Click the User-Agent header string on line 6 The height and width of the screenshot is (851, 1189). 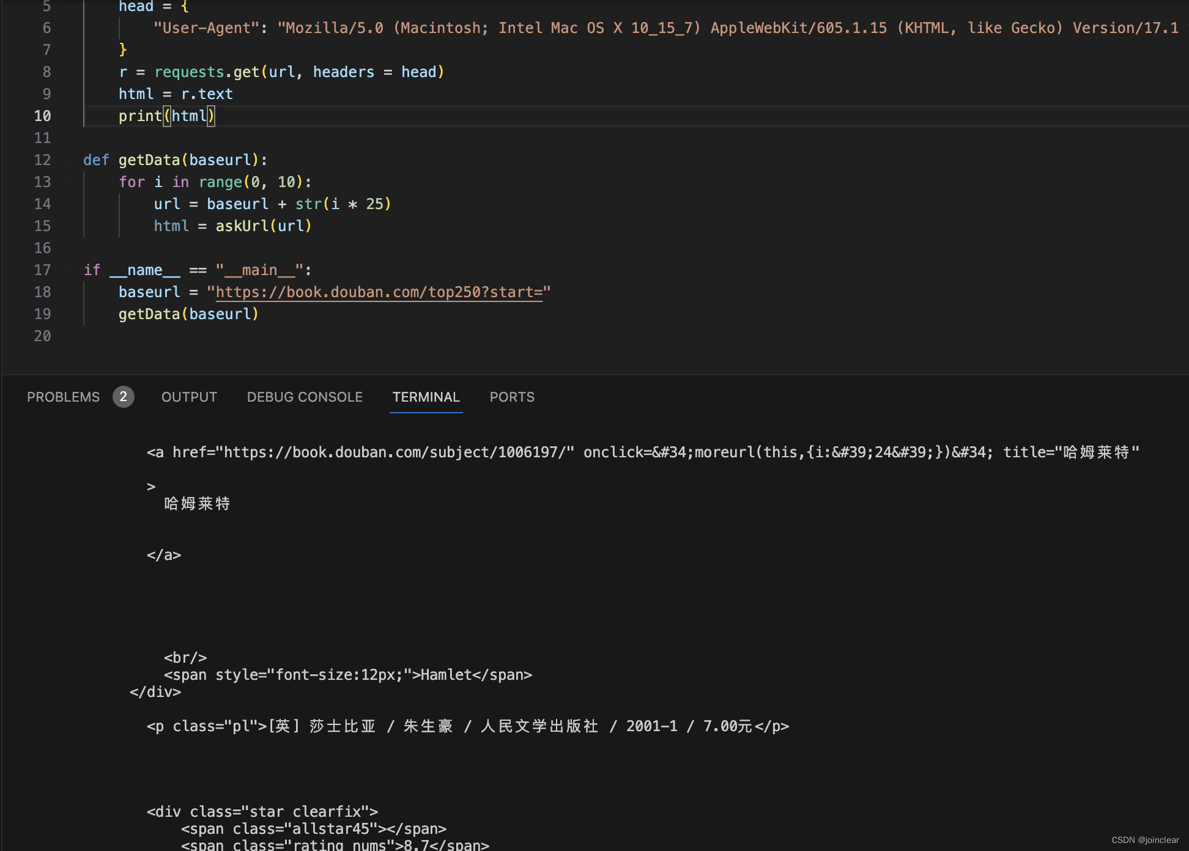pyautogui.click(x=665, y=28)
